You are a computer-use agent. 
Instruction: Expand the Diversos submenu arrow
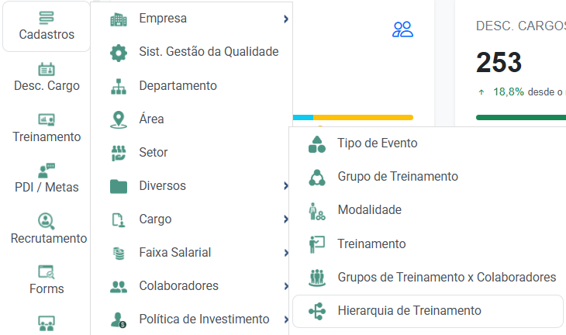click(x=286, y=185)
